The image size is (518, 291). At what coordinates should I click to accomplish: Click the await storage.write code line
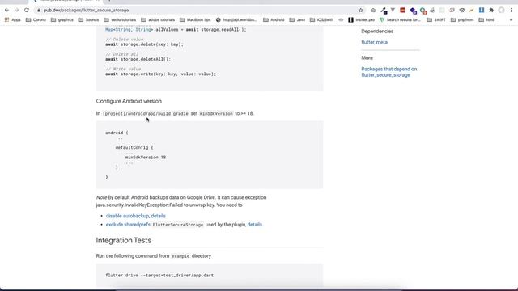(160, 74)
